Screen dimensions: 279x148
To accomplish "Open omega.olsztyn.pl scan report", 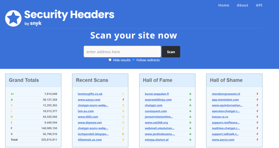I will coord(157,140).
